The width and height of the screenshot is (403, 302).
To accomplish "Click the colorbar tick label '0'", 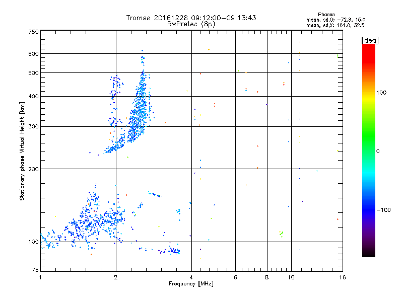I will tap(378, 152).
